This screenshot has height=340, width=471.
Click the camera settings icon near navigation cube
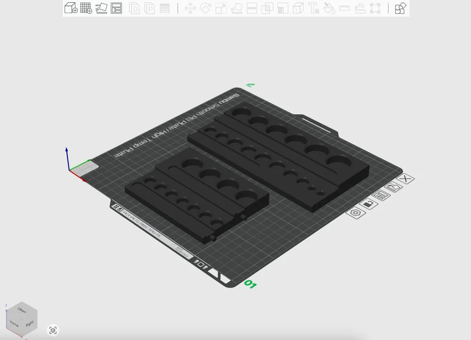pyautogui.click(x=53, y=331)
